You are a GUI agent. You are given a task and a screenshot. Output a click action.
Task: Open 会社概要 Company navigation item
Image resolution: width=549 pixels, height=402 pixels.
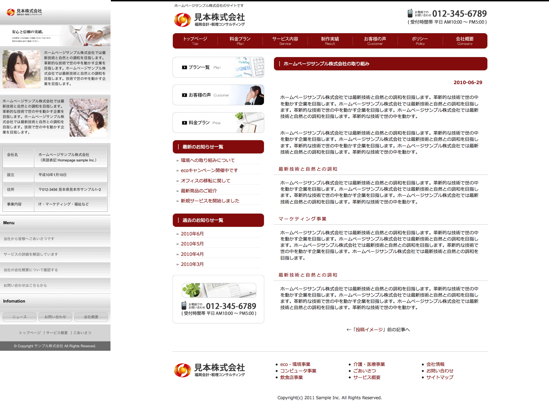click(x=464, y=41)
